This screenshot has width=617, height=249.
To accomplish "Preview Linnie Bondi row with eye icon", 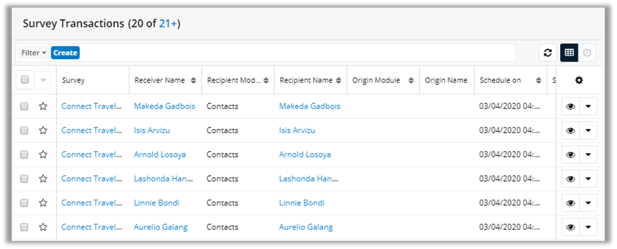I will pyautogui.click(x=570, y=203).
